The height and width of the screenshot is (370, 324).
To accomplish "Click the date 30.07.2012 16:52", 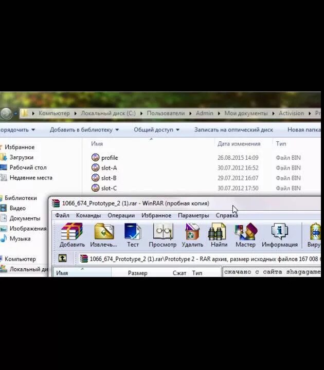I will tap(238, 168).
